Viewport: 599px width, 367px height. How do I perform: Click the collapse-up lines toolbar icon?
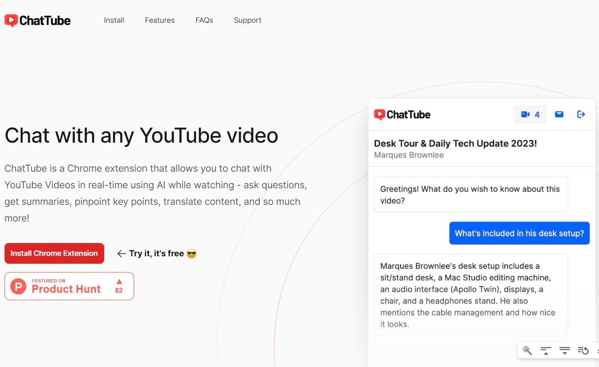click(x=546, y=351)
